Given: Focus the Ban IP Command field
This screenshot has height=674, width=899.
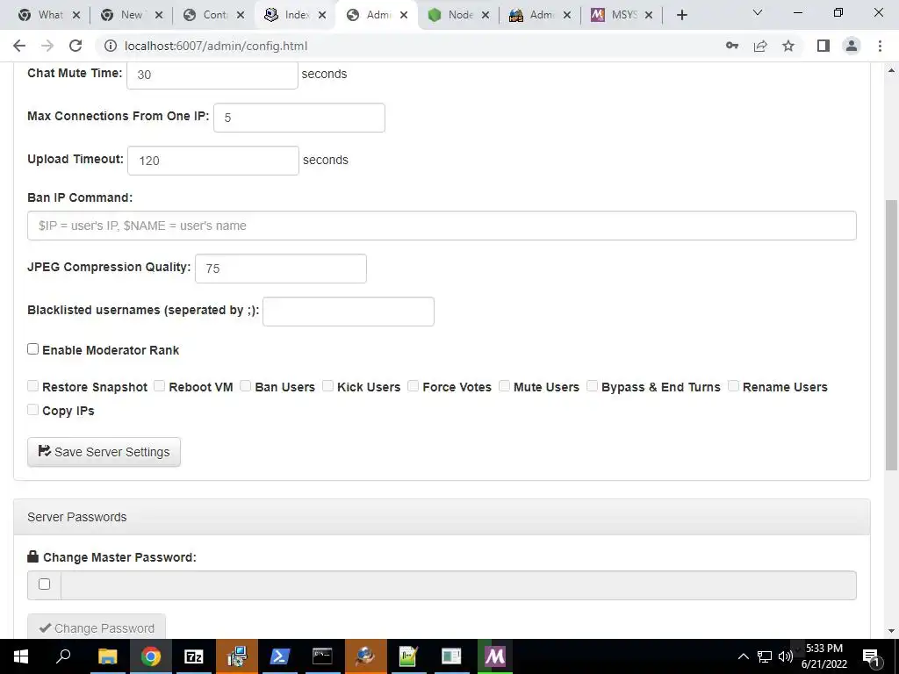Looking at the screenshot, I should (442, 226).
